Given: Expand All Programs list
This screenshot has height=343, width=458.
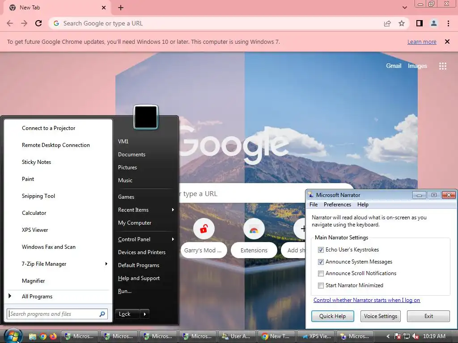Looking at the screenshot, I should 57,297.
